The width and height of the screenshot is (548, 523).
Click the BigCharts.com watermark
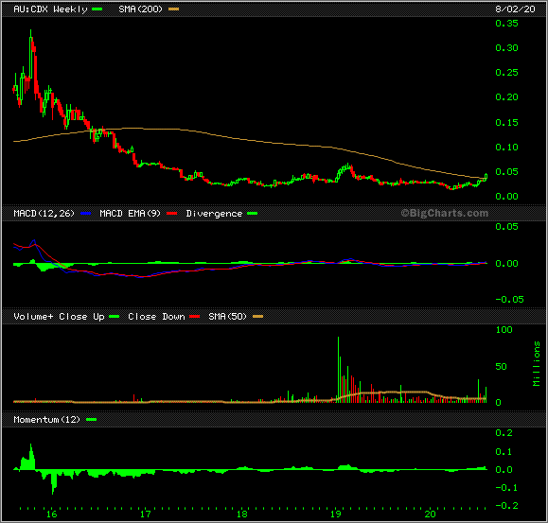(x=445, y=213)
